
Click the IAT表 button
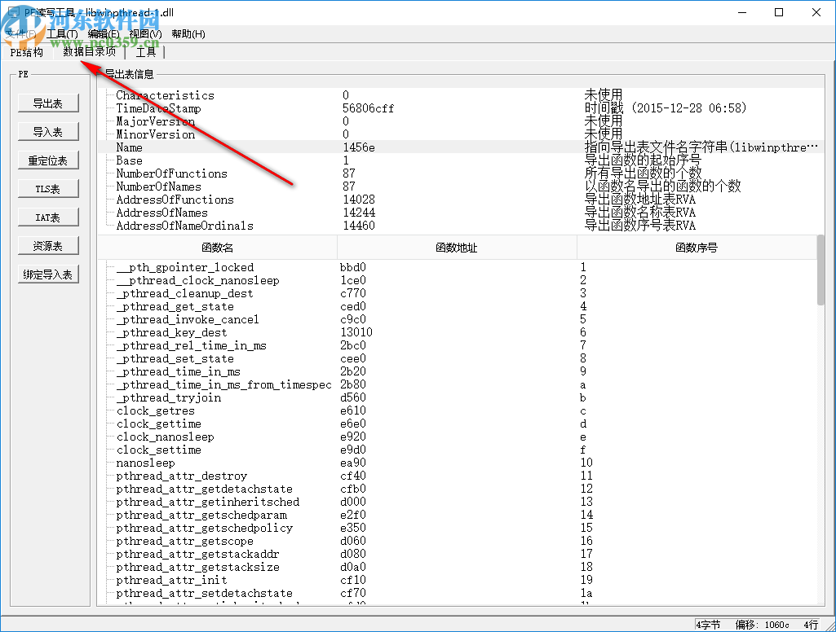[48, 217]
